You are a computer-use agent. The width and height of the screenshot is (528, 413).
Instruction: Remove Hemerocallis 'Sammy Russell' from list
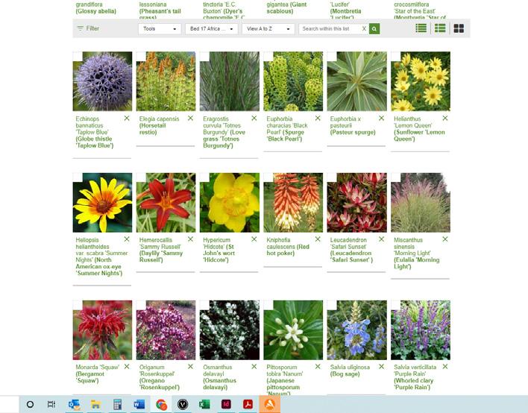tap(190, 239)
